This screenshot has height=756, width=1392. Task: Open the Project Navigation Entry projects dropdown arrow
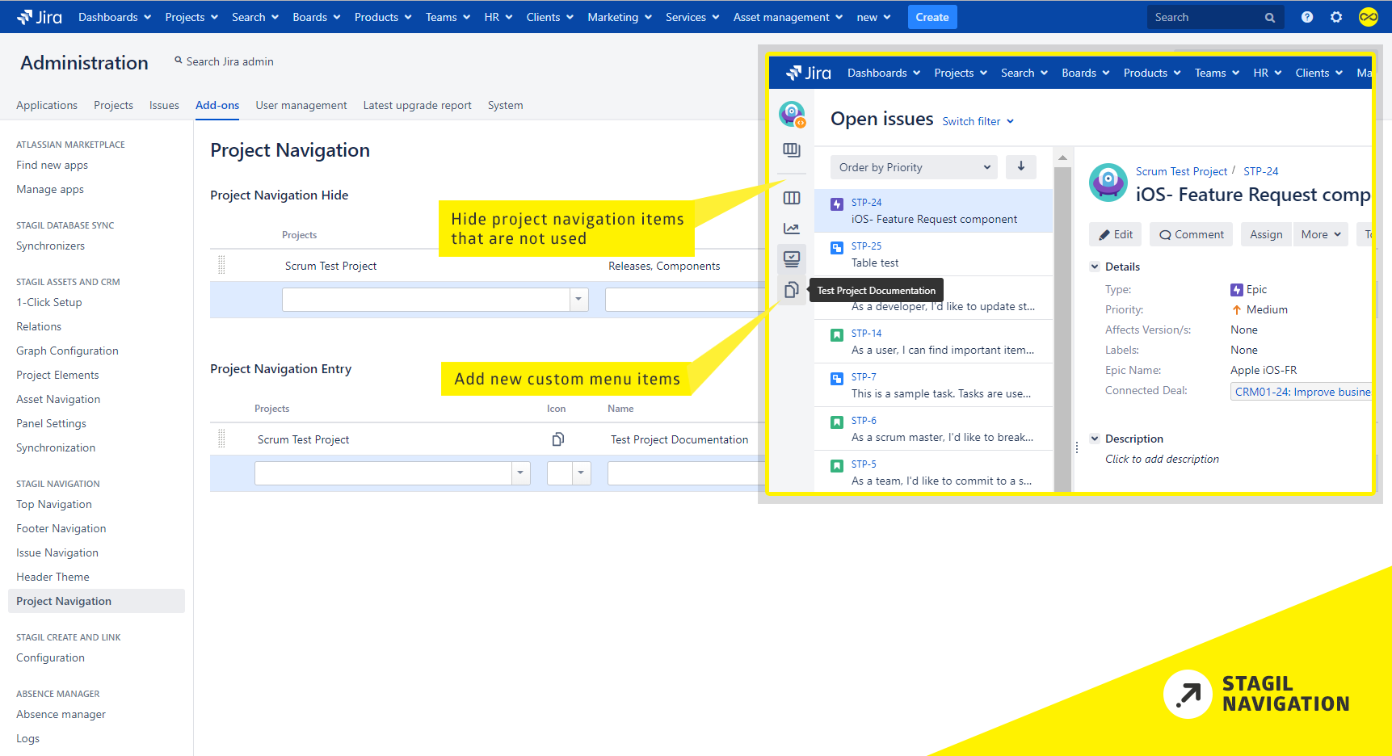520,472
